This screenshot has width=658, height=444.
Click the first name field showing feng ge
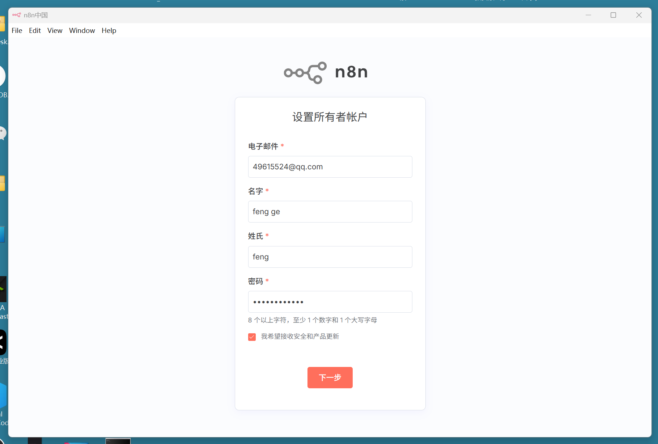(330, 212)
